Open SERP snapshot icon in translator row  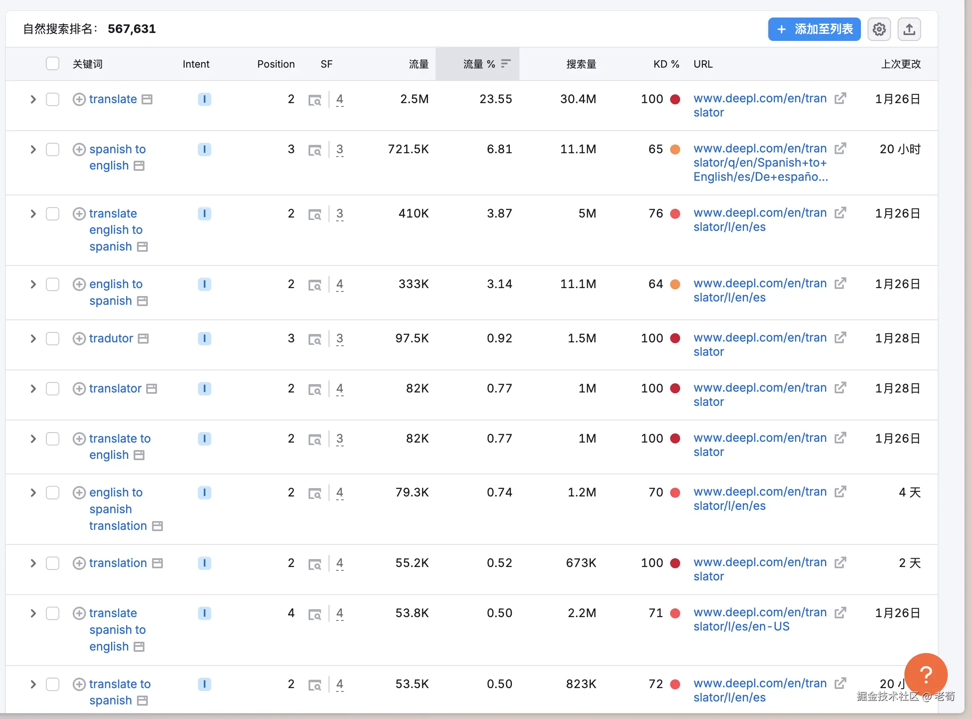click(x=314, y=389)
